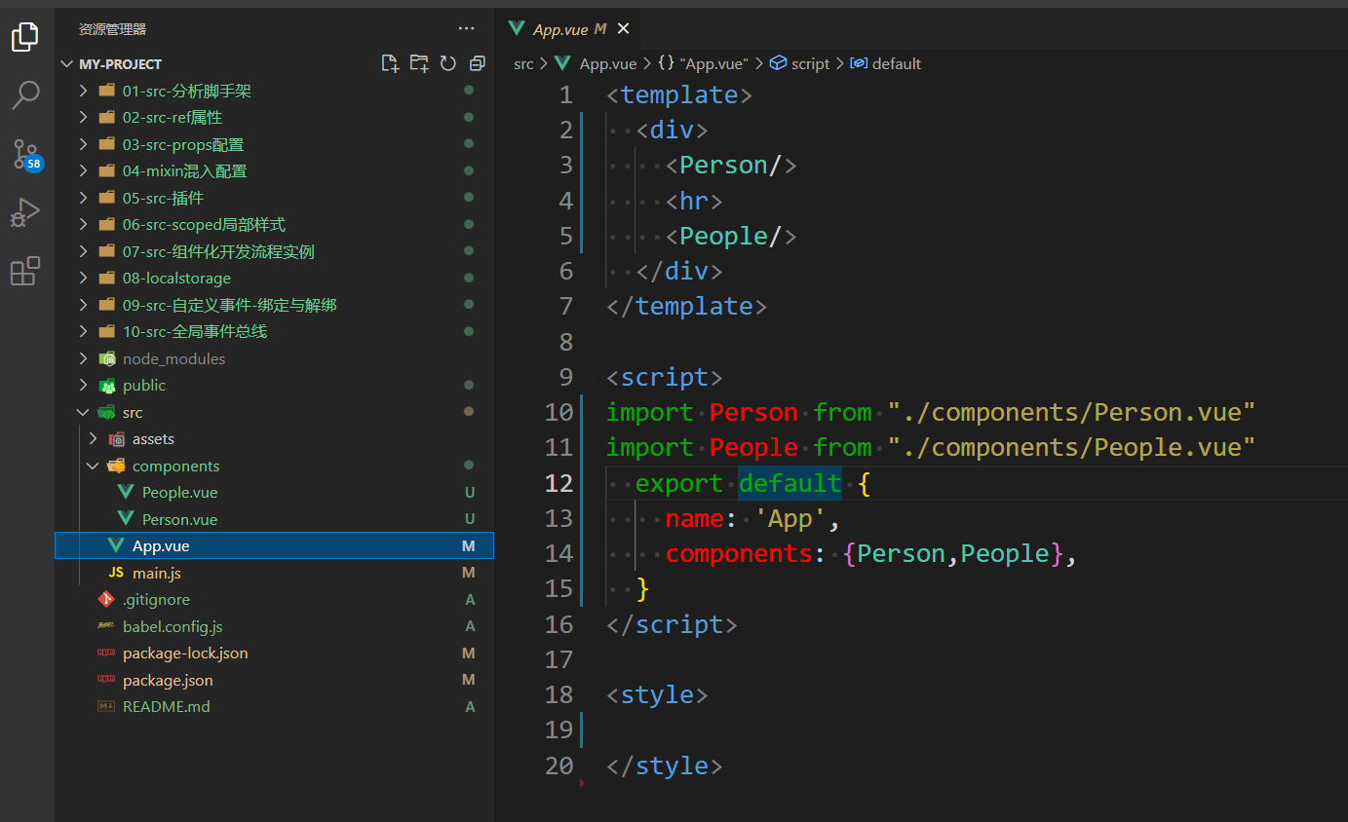Click the 资源管理器 explorer panel title
This screenshot has height=822, width=1348.
(x=112, y=29)
